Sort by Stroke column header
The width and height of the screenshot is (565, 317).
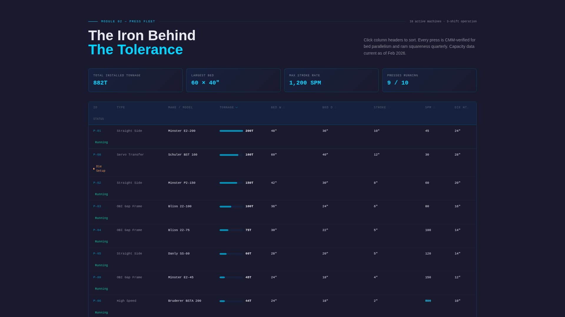coord(380,107)
